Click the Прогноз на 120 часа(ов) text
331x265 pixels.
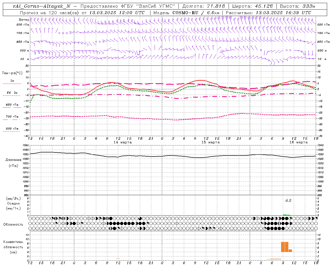point(49,13)
